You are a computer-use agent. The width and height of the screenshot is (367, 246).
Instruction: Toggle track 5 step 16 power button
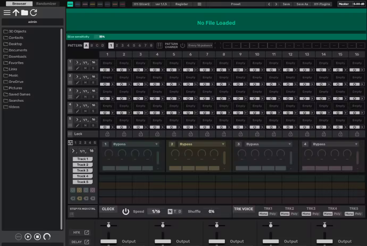click(355, 127)
